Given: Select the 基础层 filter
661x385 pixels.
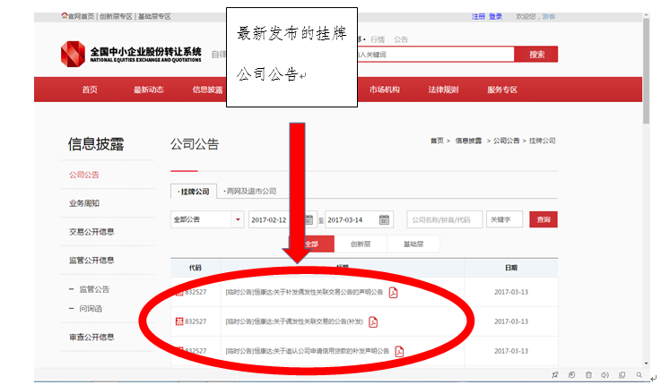Looking at the screenshot, I should pos(413,244).
